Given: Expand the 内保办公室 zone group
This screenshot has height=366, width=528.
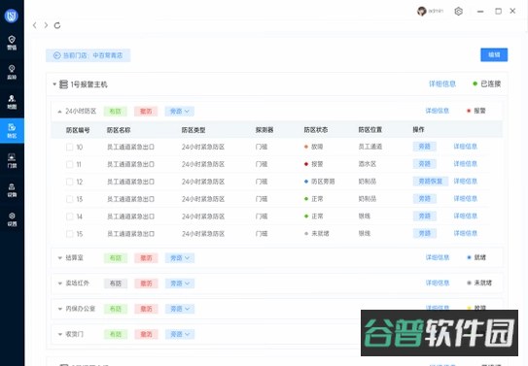Looking at the screenshot, I should click(60, 309).
